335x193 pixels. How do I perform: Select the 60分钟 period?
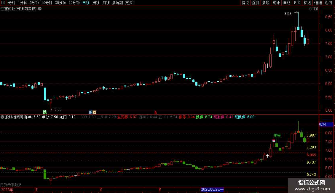74,3
